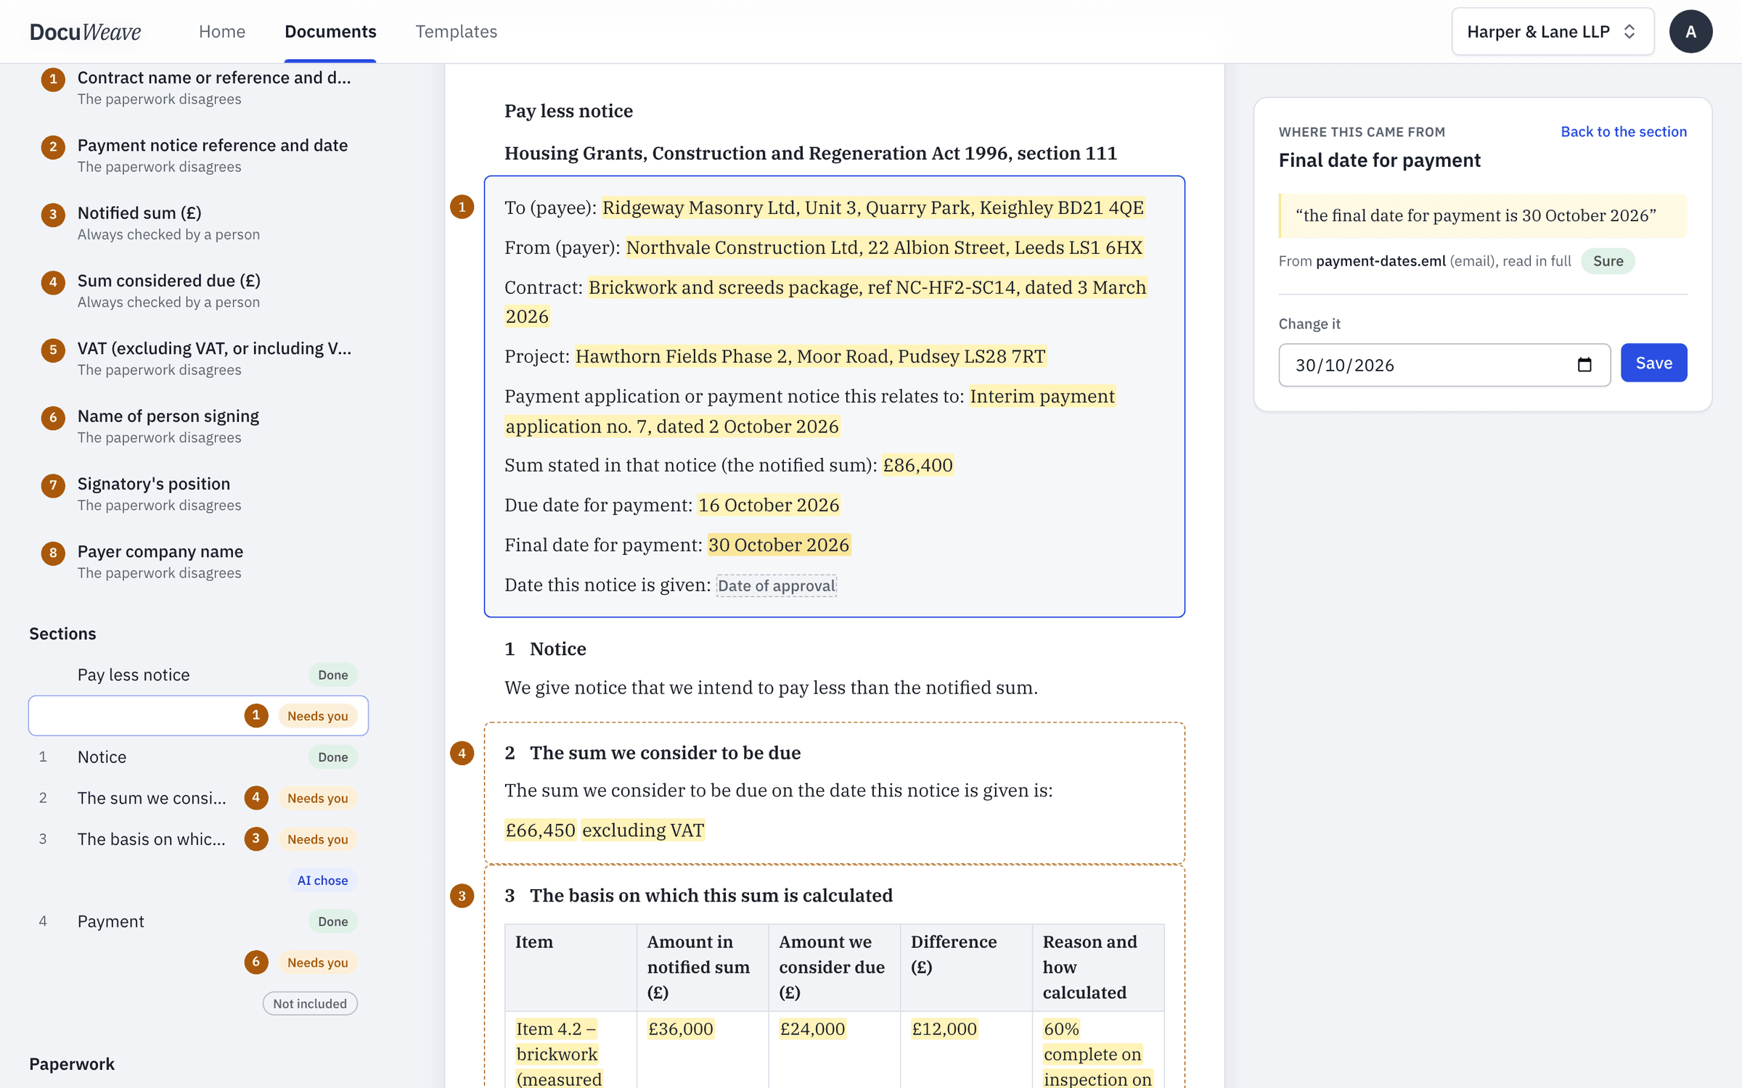Go to the Home tab
1742x1088 pixels.
(222, 32)
